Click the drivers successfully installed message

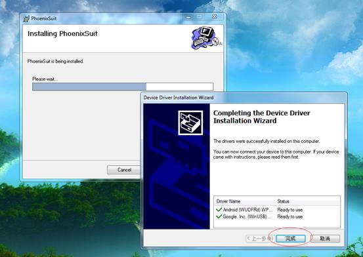pos(267,141)
